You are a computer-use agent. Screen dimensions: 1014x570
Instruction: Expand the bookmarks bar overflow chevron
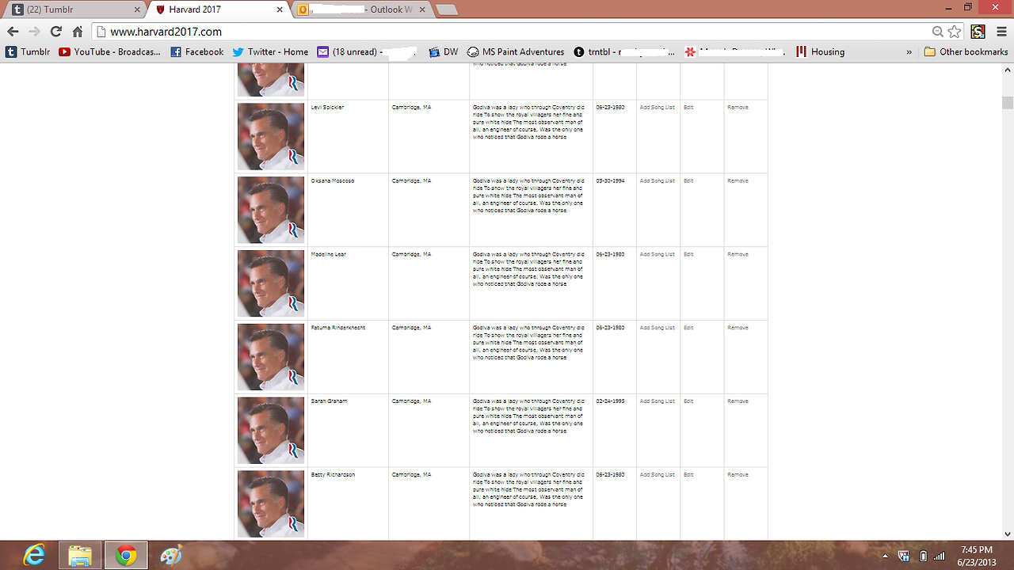coord(909,51)
